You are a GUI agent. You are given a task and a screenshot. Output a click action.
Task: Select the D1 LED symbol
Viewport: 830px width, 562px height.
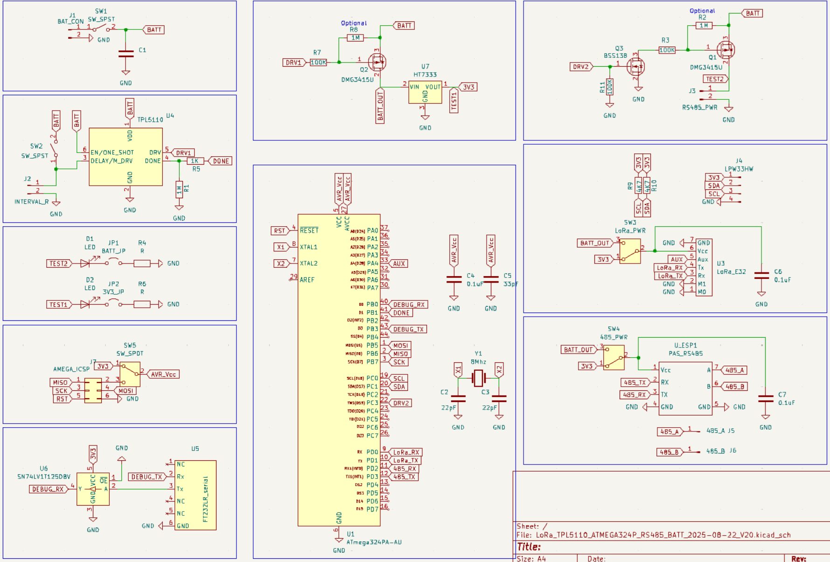click(85, 264)
